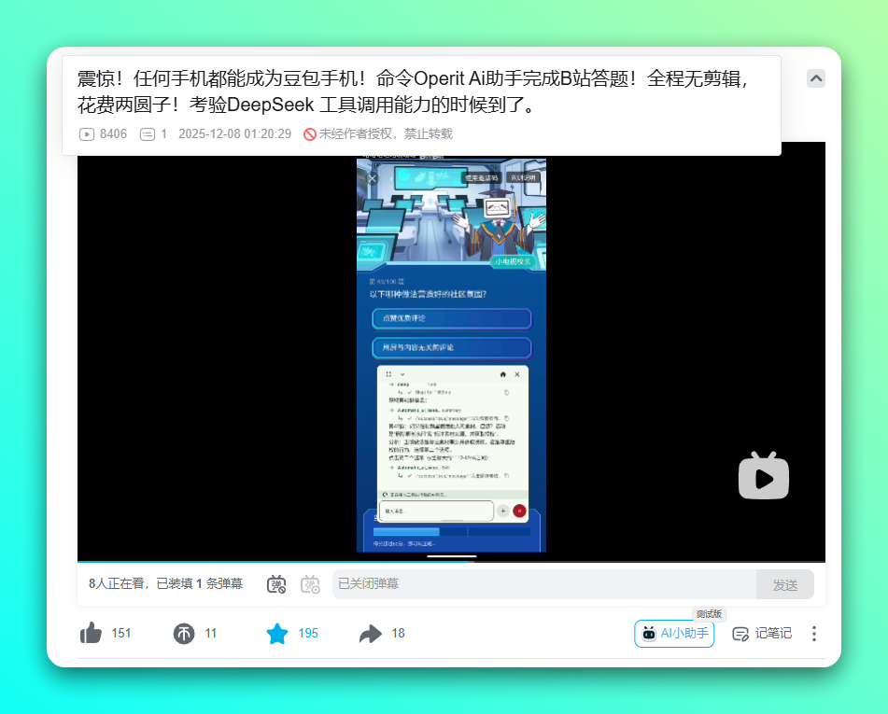888x714 pixels.
Task: Collapse the video description panel via chevron
Action: (x=815, y=79)
